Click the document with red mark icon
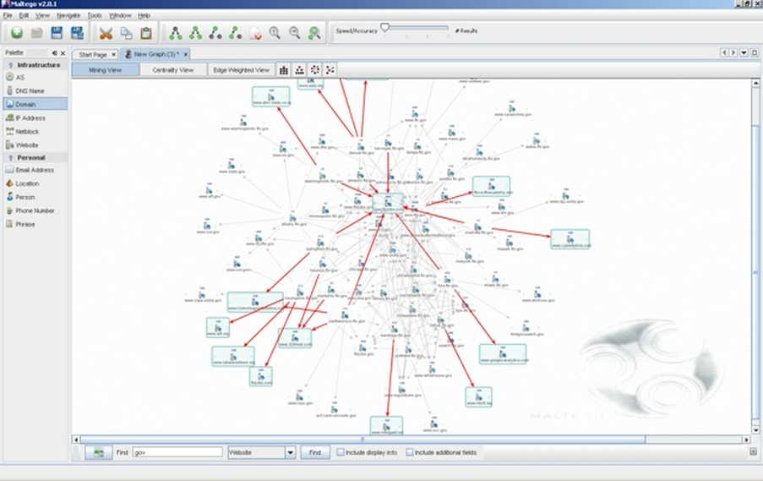Viewport: 763px width, 481px height. pyautogui.click(x=255, y=33)
